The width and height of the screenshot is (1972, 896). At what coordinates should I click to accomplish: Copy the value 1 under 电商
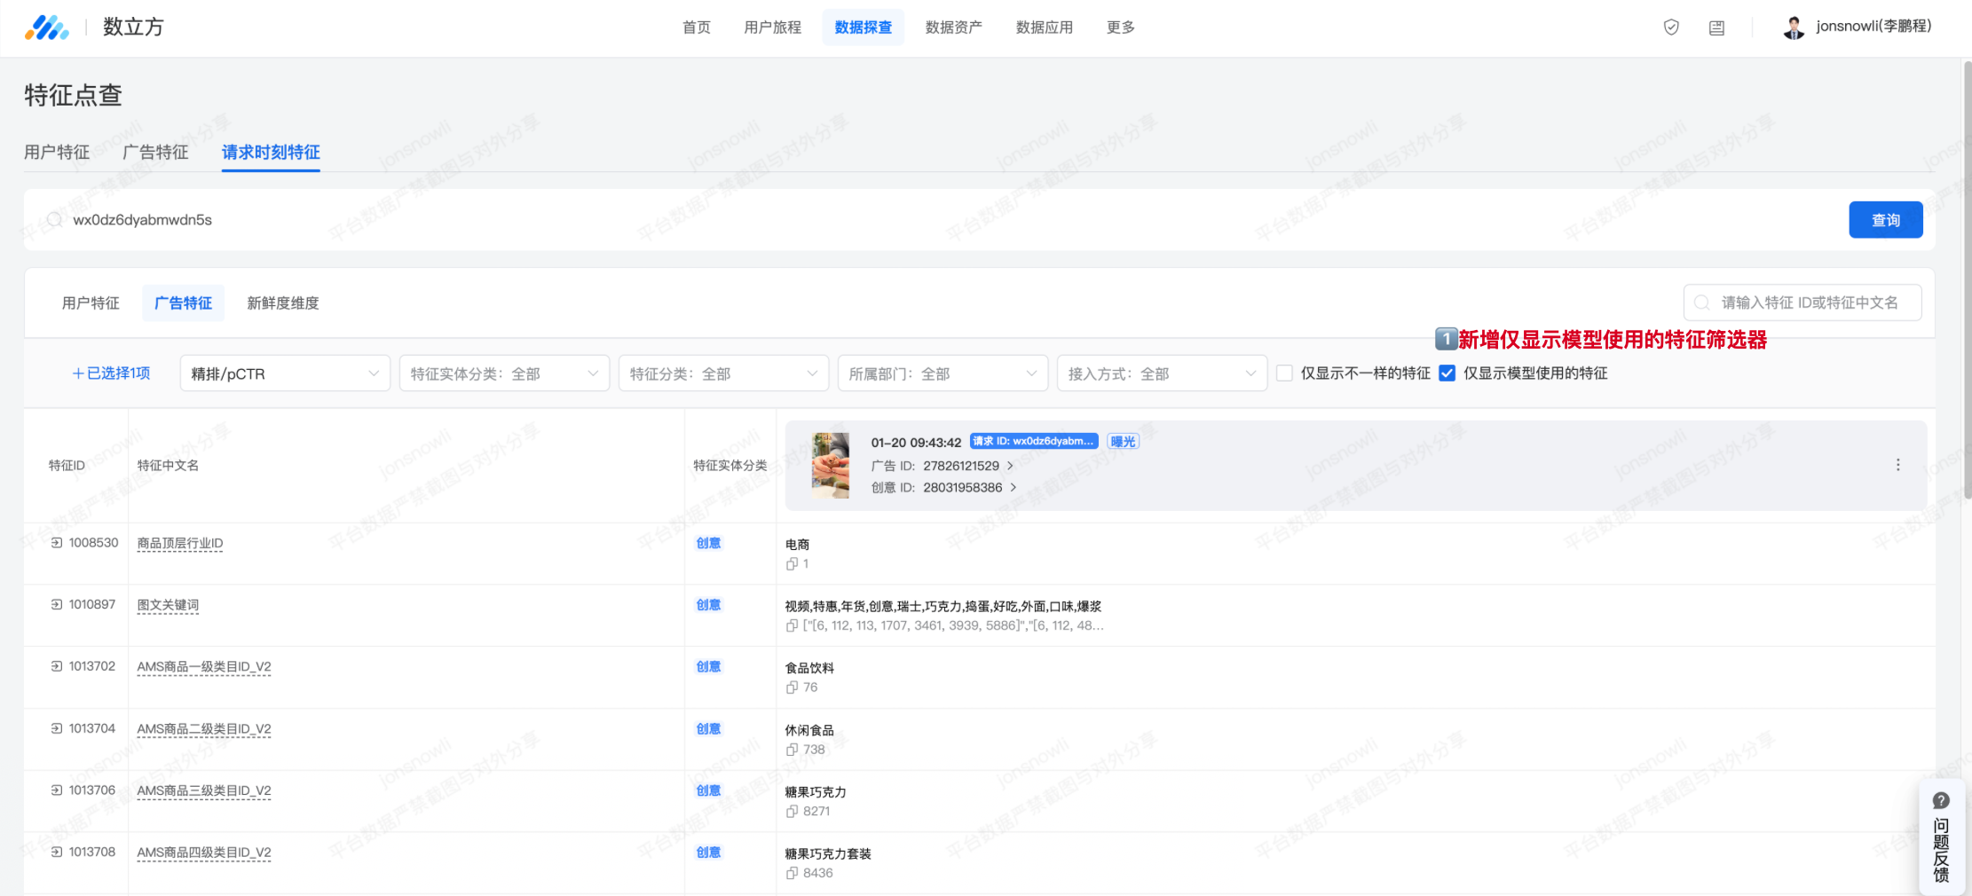(792, 563)
